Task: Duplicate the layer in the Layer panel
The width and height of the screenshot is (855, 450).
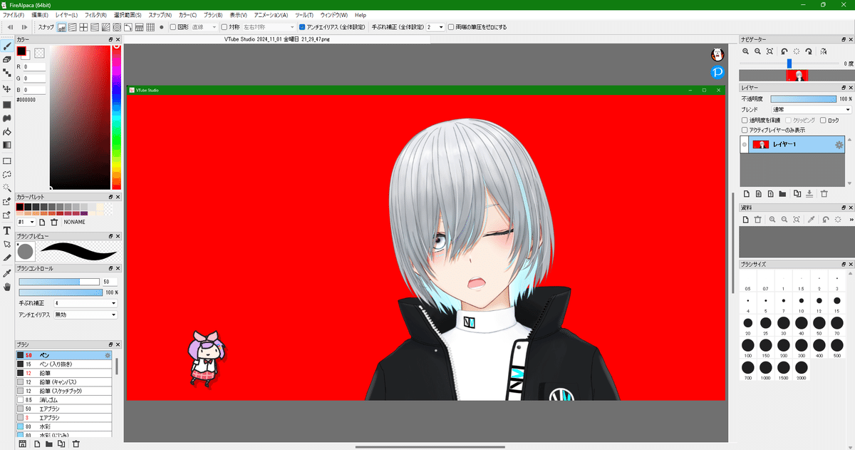Action: pos(797,193)
